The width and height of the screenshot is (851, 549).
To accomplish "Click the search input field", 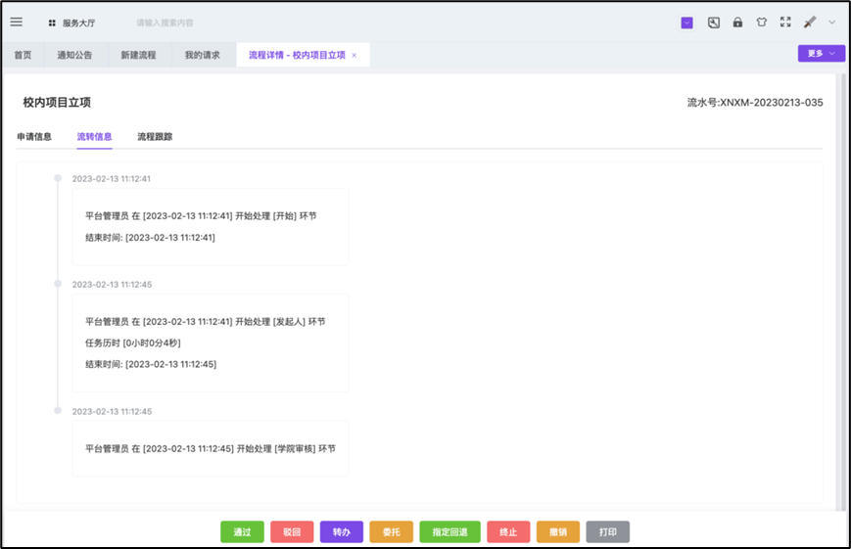I will point(196,23).
